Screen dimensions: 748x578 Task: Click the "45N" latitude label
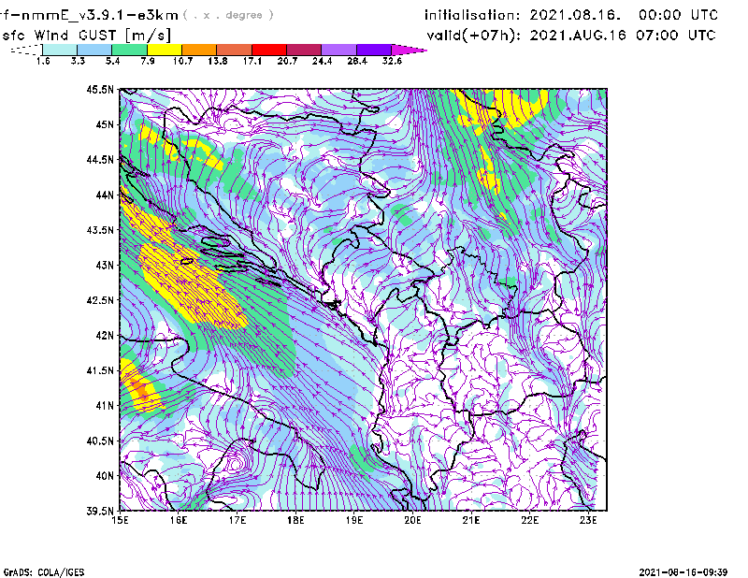point(105,124)
